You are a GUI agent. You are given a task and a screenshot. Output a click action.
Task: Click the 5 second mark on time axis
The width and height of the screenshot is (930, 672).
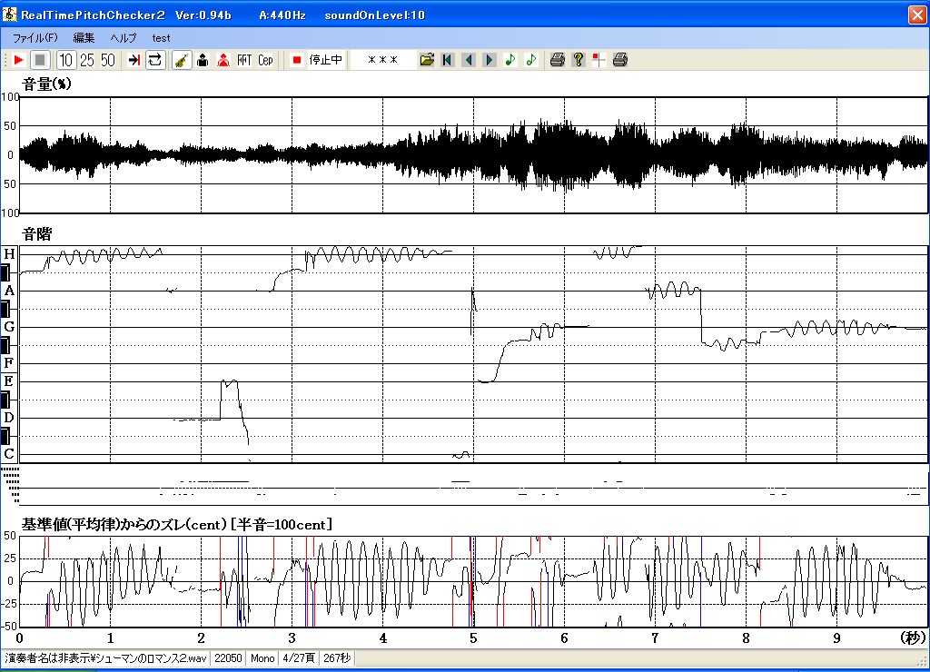(x=473, y=638)
